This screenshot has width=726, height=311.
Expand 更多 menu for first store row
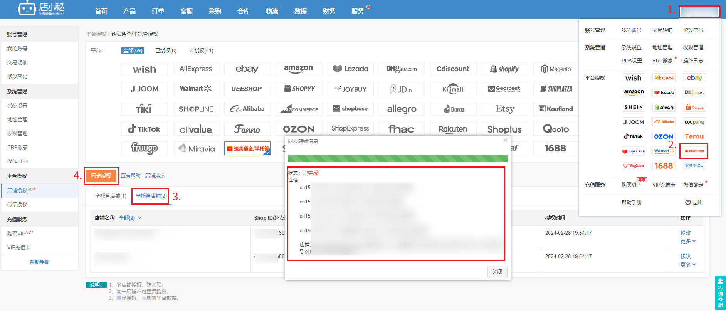click(x=688, y=241)
